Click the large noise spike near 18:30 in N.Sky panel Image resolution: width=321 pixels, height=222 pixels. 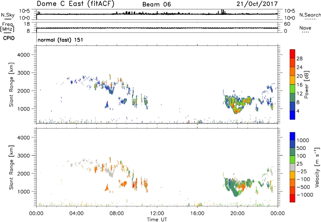[x=223, y=12]
